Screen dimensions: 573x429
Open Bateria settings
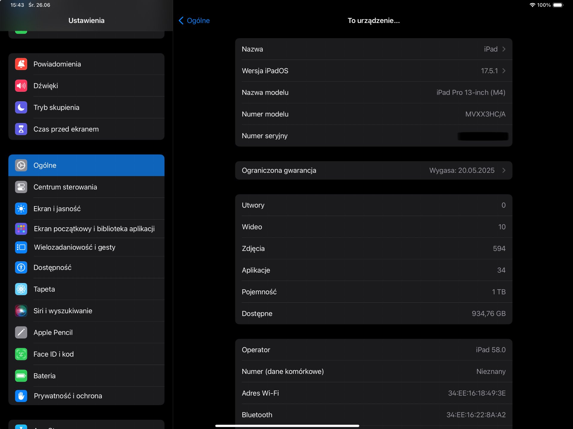click(x=87, y=376)
